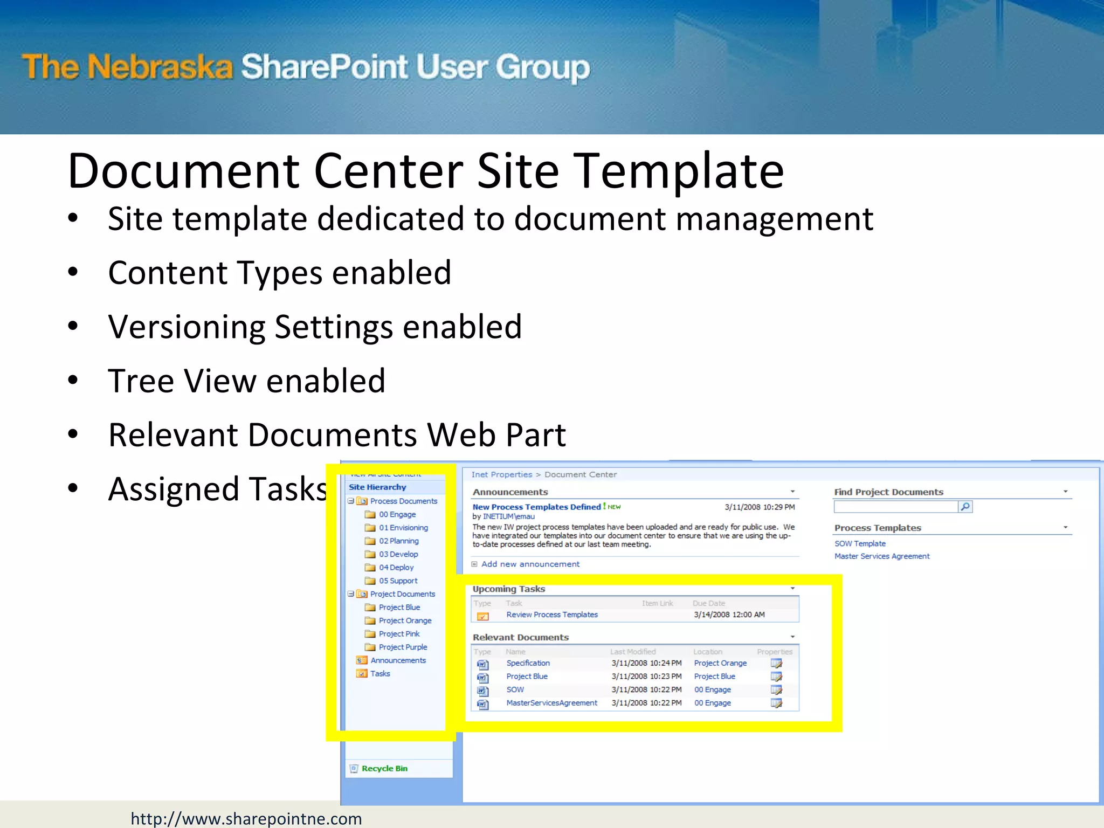The height and width of the screenshot is (828, 1104).
Task: Open the Announcements web part menu arrow
Action: 792,492
